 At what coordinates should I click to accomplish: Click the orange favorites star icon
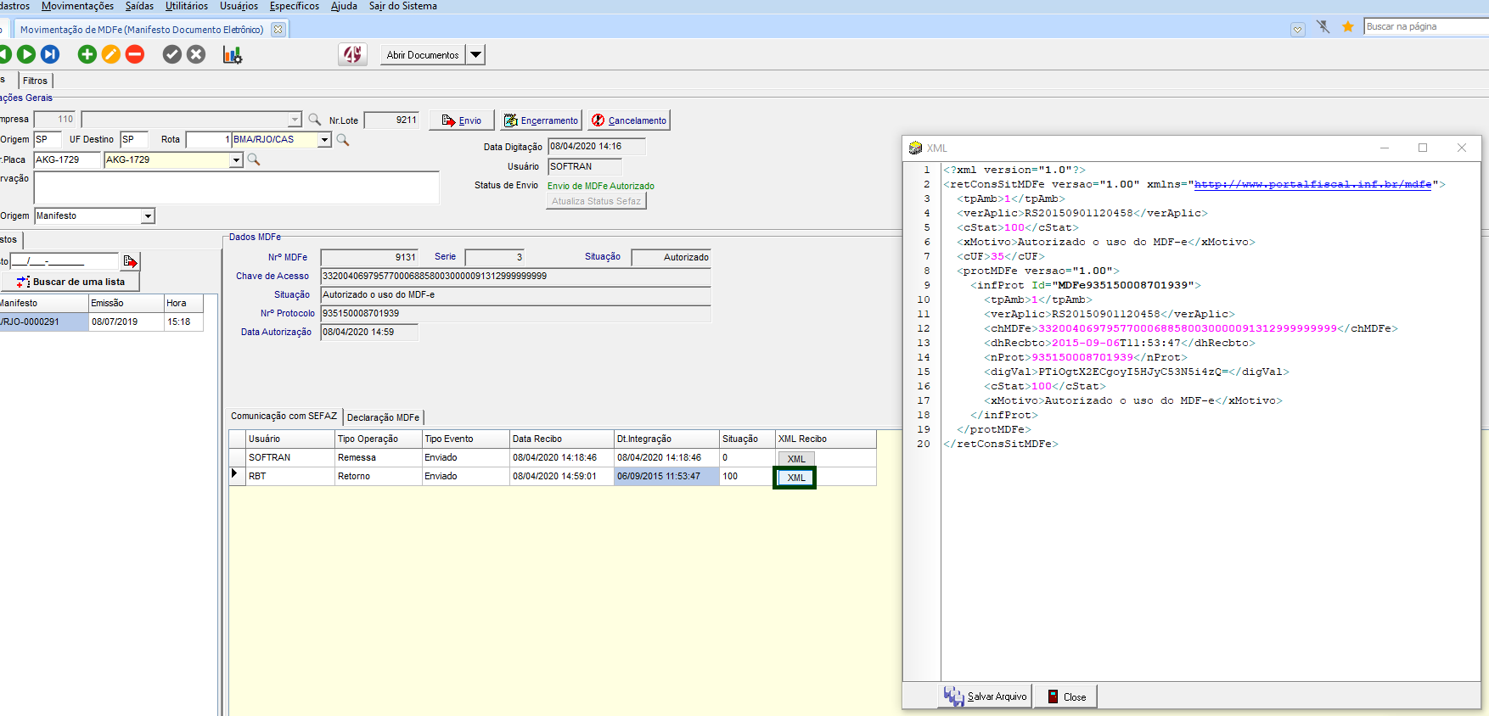pos(1347,27)
